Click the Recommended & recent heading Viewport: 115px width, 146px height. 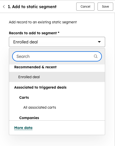tap(35, 67)
